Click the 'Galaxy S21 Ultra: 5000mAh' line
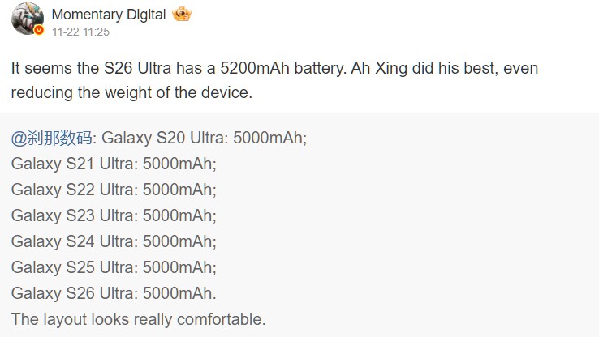 [x=114, y=164]
